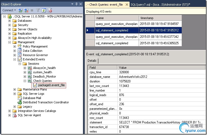Click the Connect Object Explorer icon
The image size is (207, 135).
pos(20,10)
